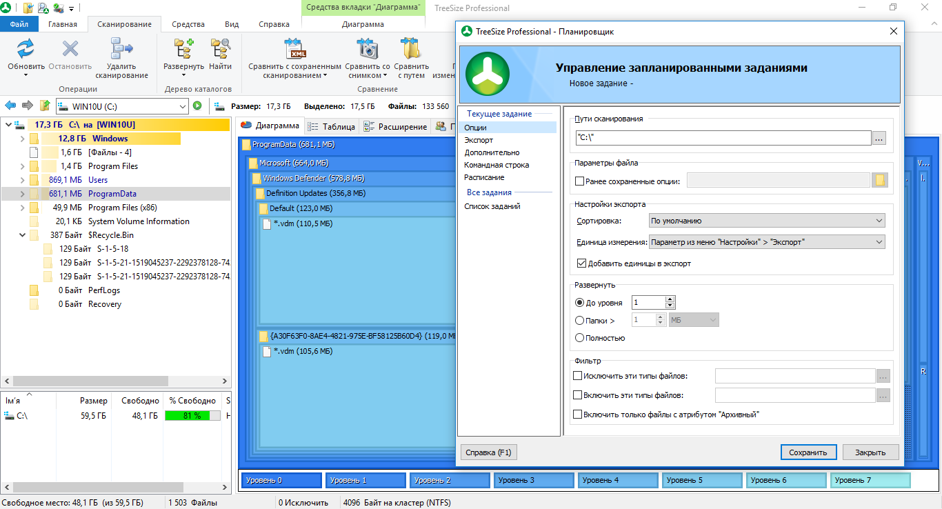Click the Развернуть expand tree icon
The height and width of the screenshot is (509, 942).
tap(183, 48)
